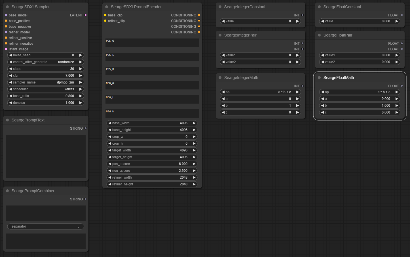
Task: Increment base_width using its right arrow
Action: 194,123
